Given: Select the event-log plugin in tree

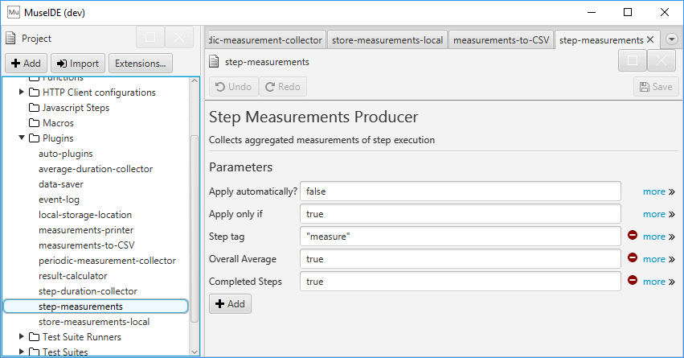Looking at the screenshot, I should click(x=59, y=200).
